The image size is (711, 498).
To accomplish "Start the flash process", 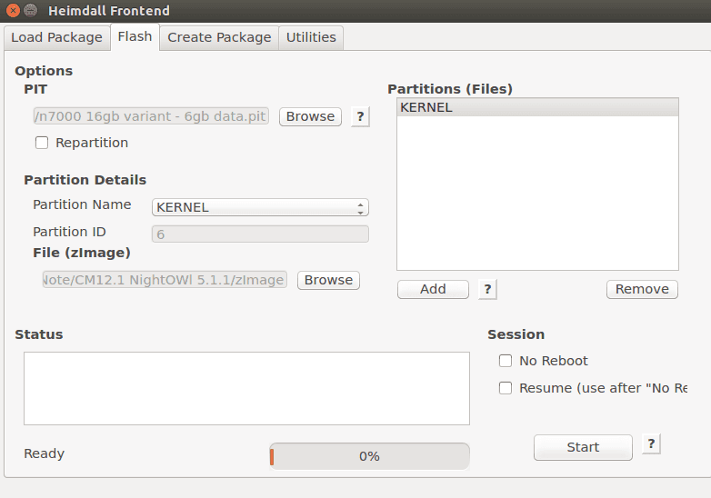I will [x=583, y=447].
